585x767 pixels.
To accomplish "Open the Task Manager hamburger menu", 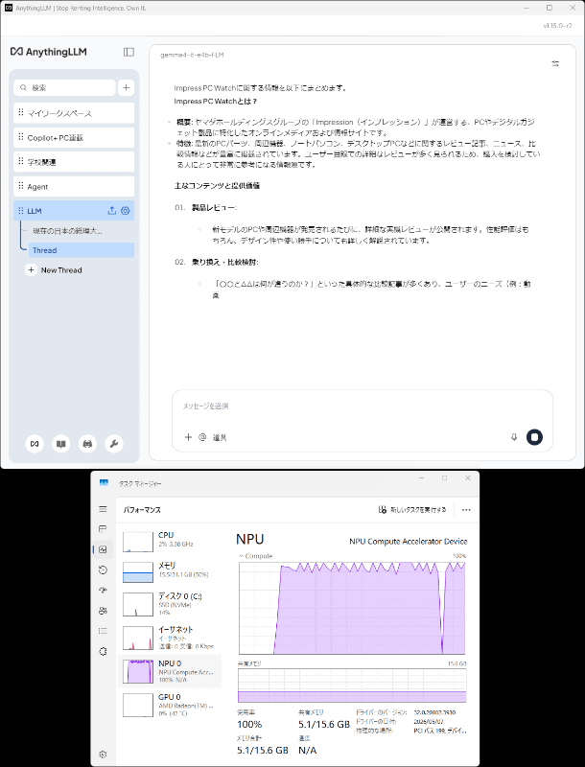I will point(103,509).
